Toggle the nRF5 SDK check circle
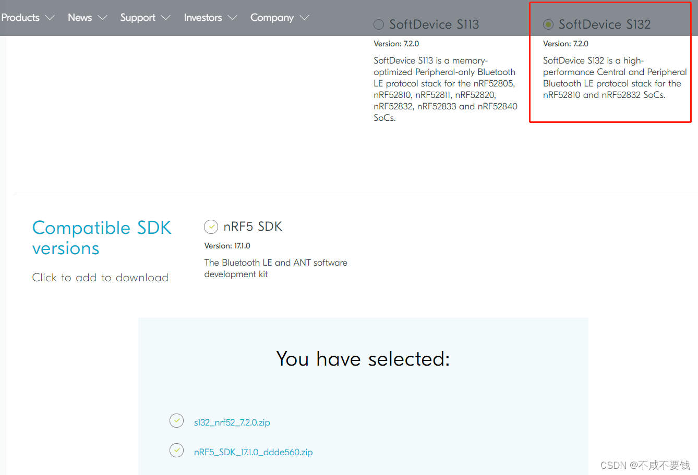Image resolution: width=698 pixels, height=475 pixels. [211, 227]
